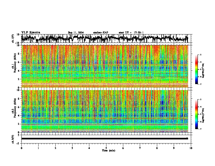
Task: Click the '-7' label on ch.1 colorbar
Action: click(x=200, y=84)
